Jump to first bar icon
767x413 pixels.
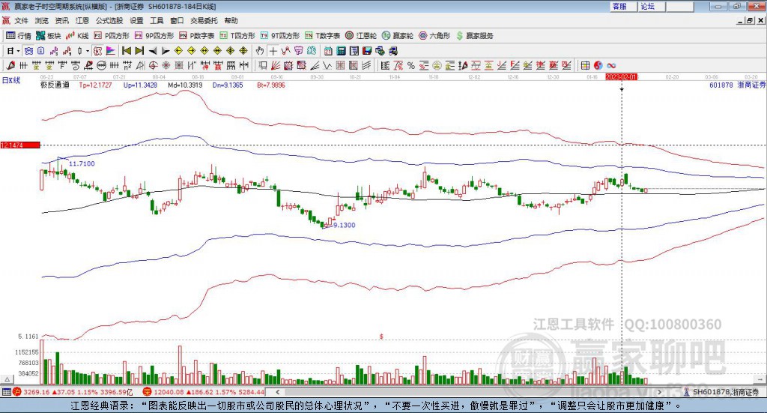coord(126,51)
